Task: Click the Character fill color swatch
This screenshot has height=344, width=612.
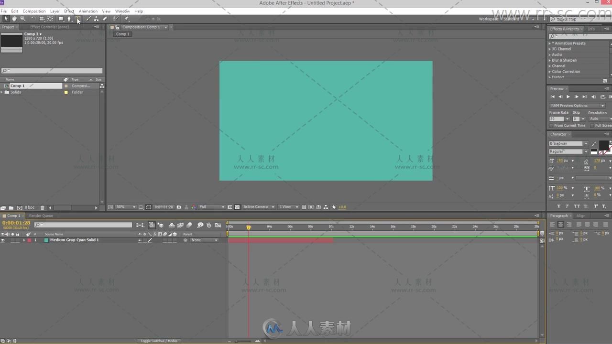Action: pos(603,145)
